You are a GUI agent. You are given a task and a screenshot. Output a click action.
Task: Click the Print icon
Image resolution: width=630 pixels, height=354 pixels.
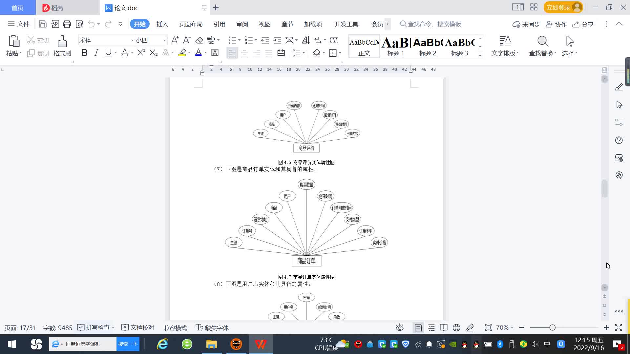tap(67, 24)
